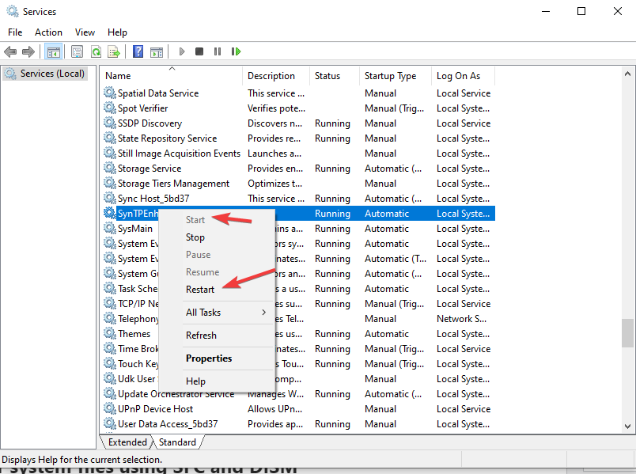Maximize the Services window
This screenshot has height=474, width=636.
[x=581, y=11]
